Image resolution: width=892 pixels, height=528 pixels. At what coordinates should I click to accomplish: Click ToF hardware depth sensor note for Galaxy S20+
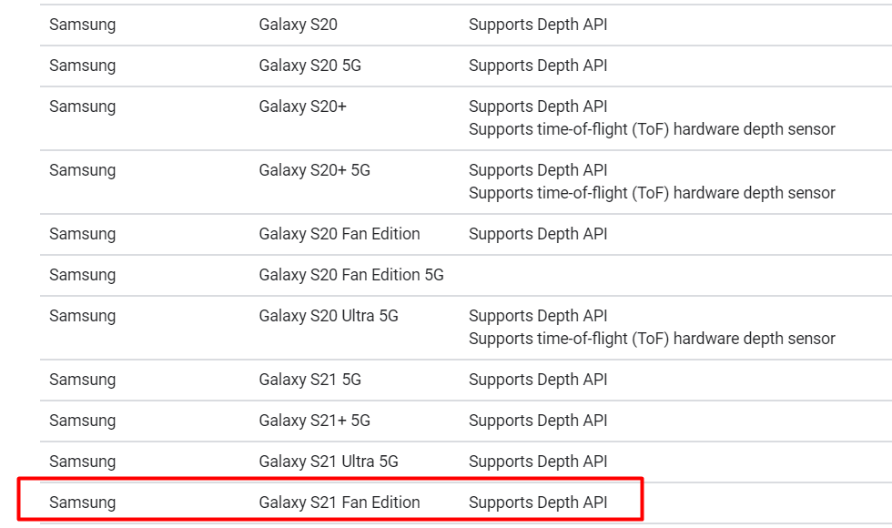651,129
